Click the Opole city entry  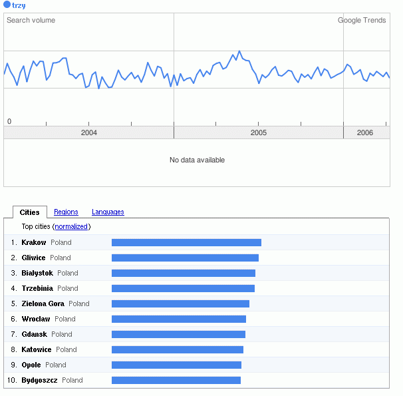click(31, 365)
